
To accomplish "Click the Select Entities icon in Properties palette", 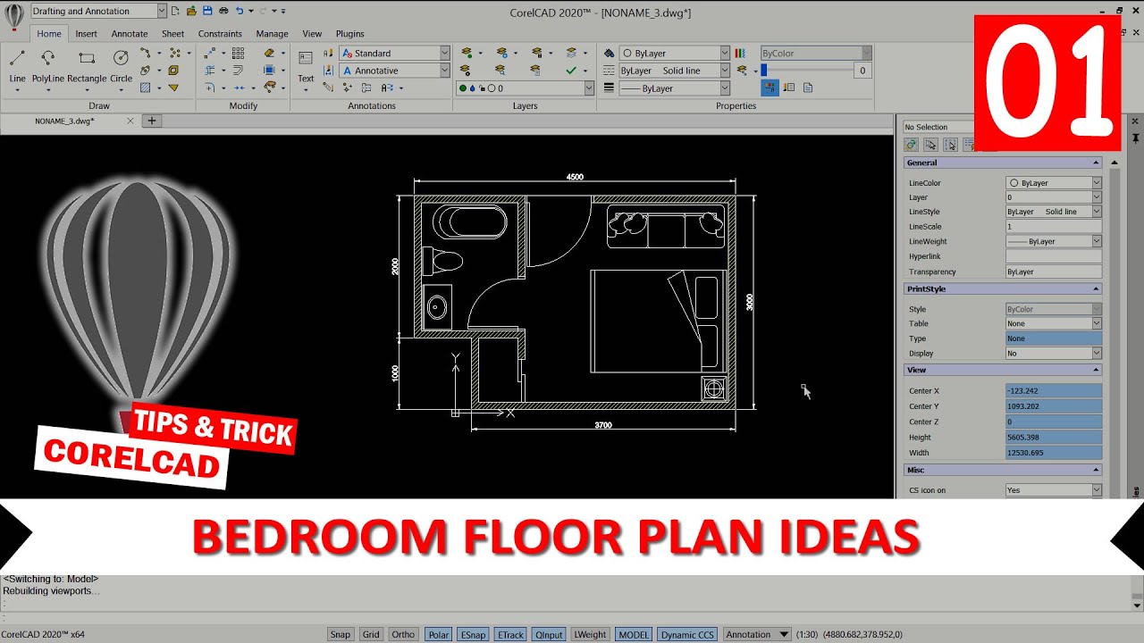I will point(930,145).
